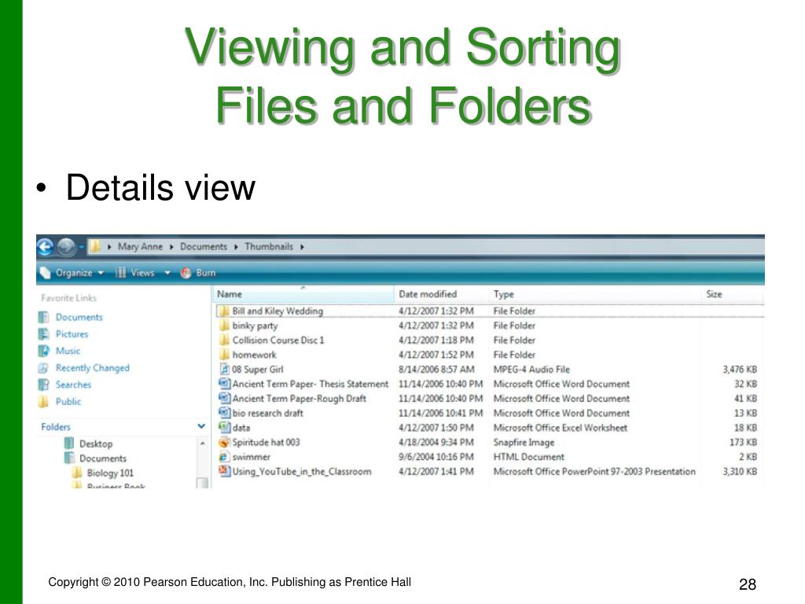
Task: Click the swimmer HTML document icon
Action: click(224, 457)
